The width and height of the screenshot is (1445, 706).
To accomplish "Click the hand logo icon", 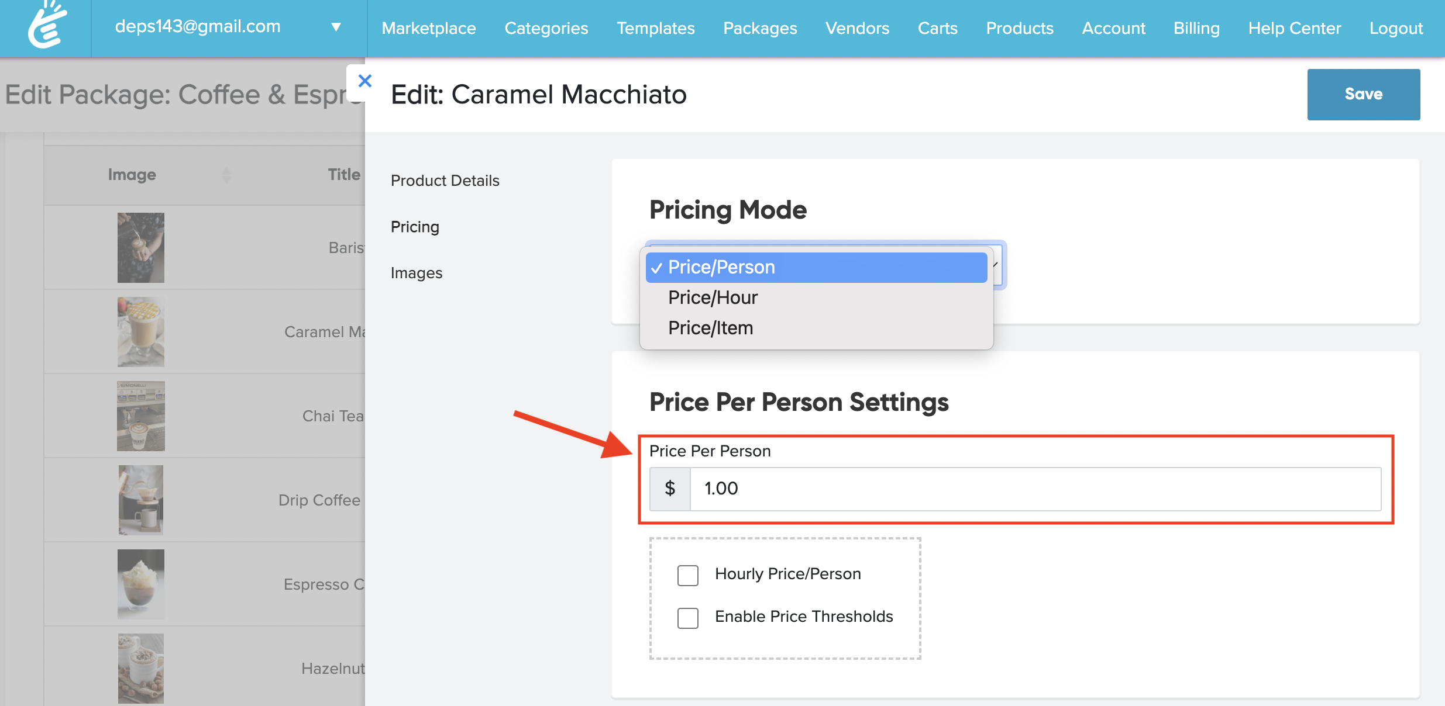I will (47, 26).
